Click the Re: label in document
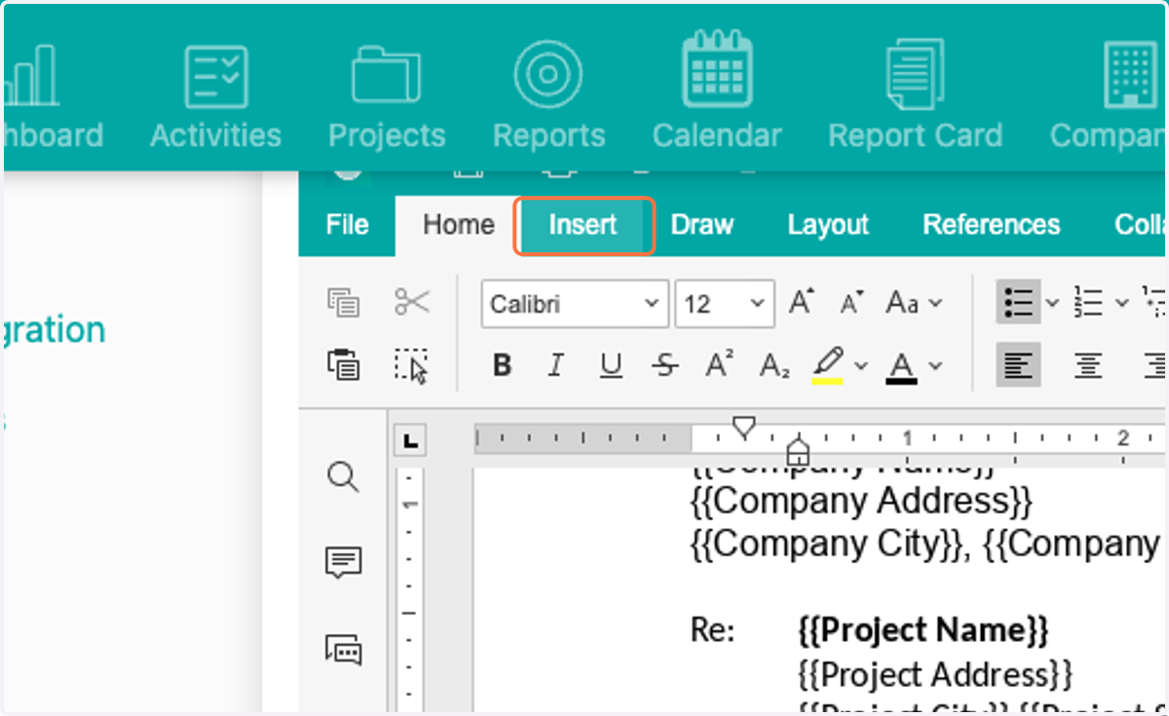 pyautogui.click(x=712, y=630)
